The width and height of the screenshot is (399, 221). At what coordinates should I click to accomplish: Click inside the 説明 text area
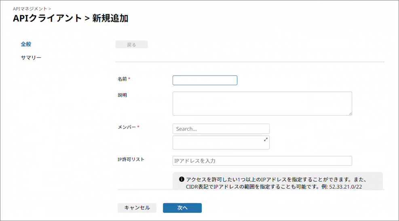pyautogui.click(x=262, y=103)
